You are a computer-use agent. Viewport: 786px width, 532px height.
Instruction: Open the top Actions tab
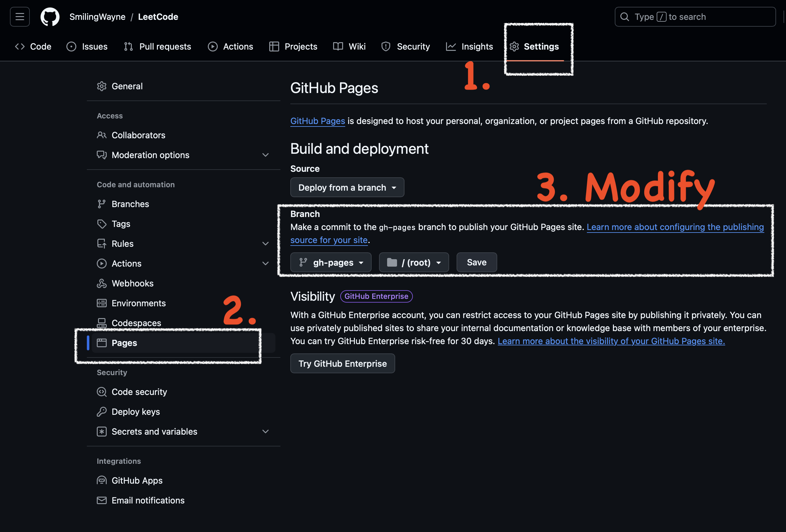point(231,46)
